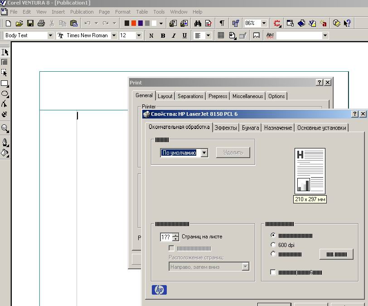Select the Fill bucket tool
This screenshot has width=368, height=306.
(x=5, y=153)
